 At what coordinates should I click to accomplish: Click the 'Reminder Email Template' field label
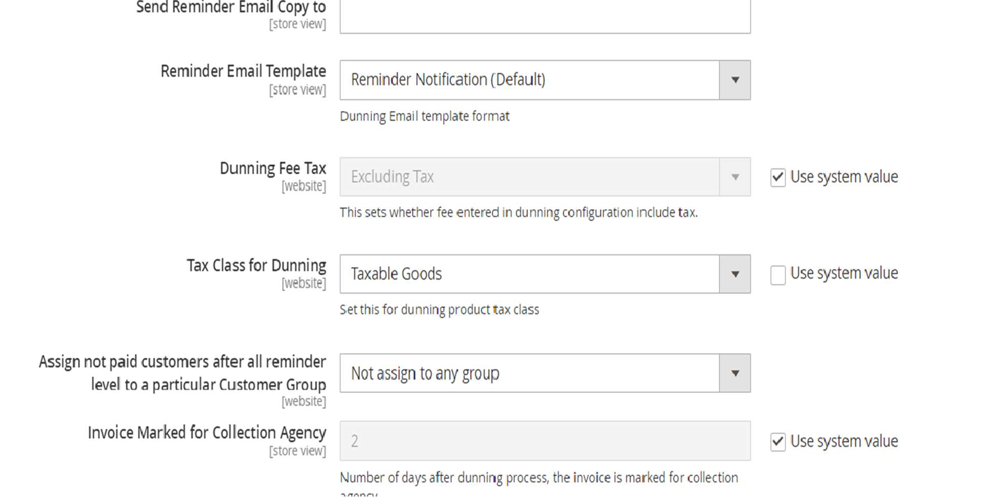tap(243, 71)
